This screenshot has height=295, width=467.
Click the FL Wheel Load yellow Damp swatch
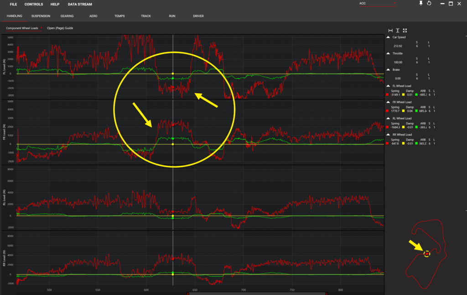[x=404, y=95]
